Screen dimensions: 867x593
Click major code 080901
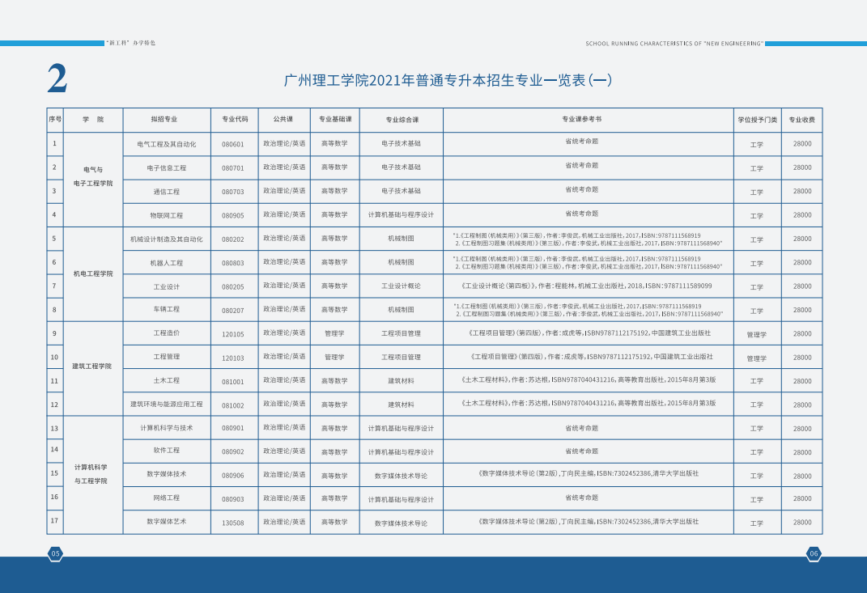233,428
